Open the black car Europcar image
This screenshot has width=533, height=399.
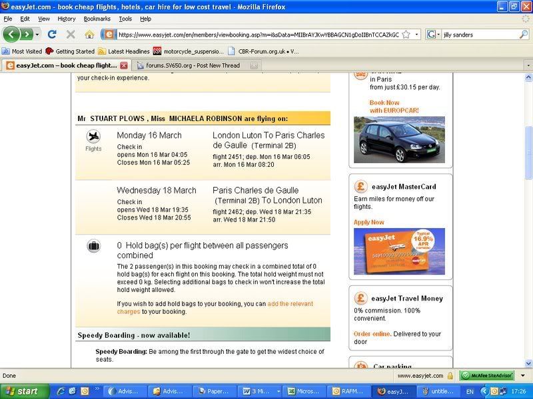(399, 140)
